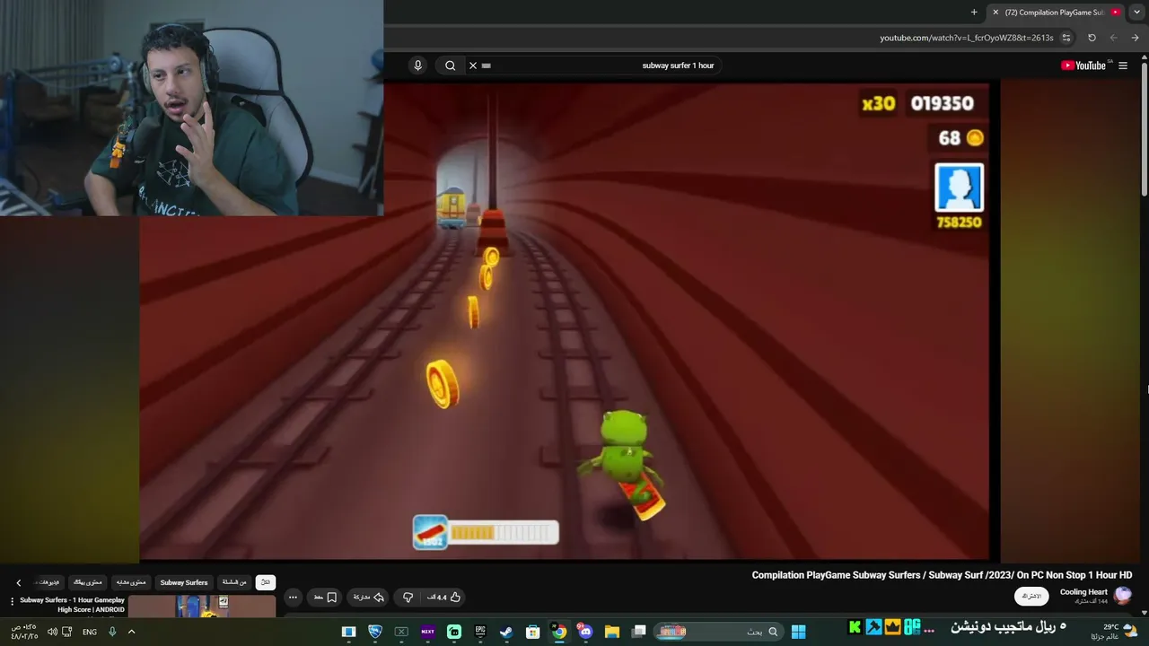Clear the YouTube search query
This screenshot has width=1149, height=646.
coord(473,65)
